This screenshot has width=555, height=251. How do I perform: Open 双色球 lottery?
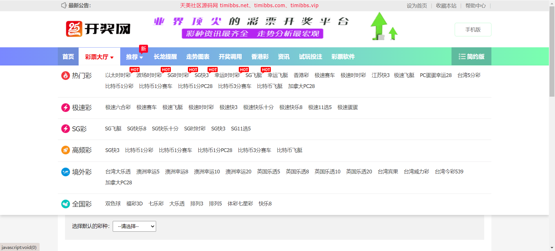coord(113,204)
